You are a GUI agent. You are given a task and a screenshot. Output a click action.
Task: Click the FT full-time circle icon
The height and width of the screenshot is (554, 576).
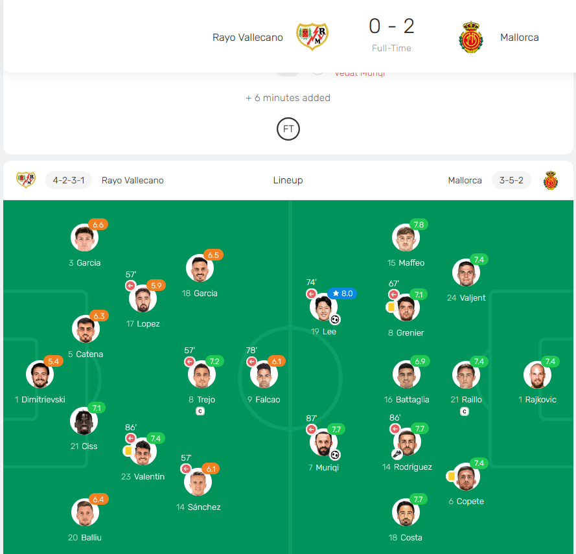[x=288, y=129]
